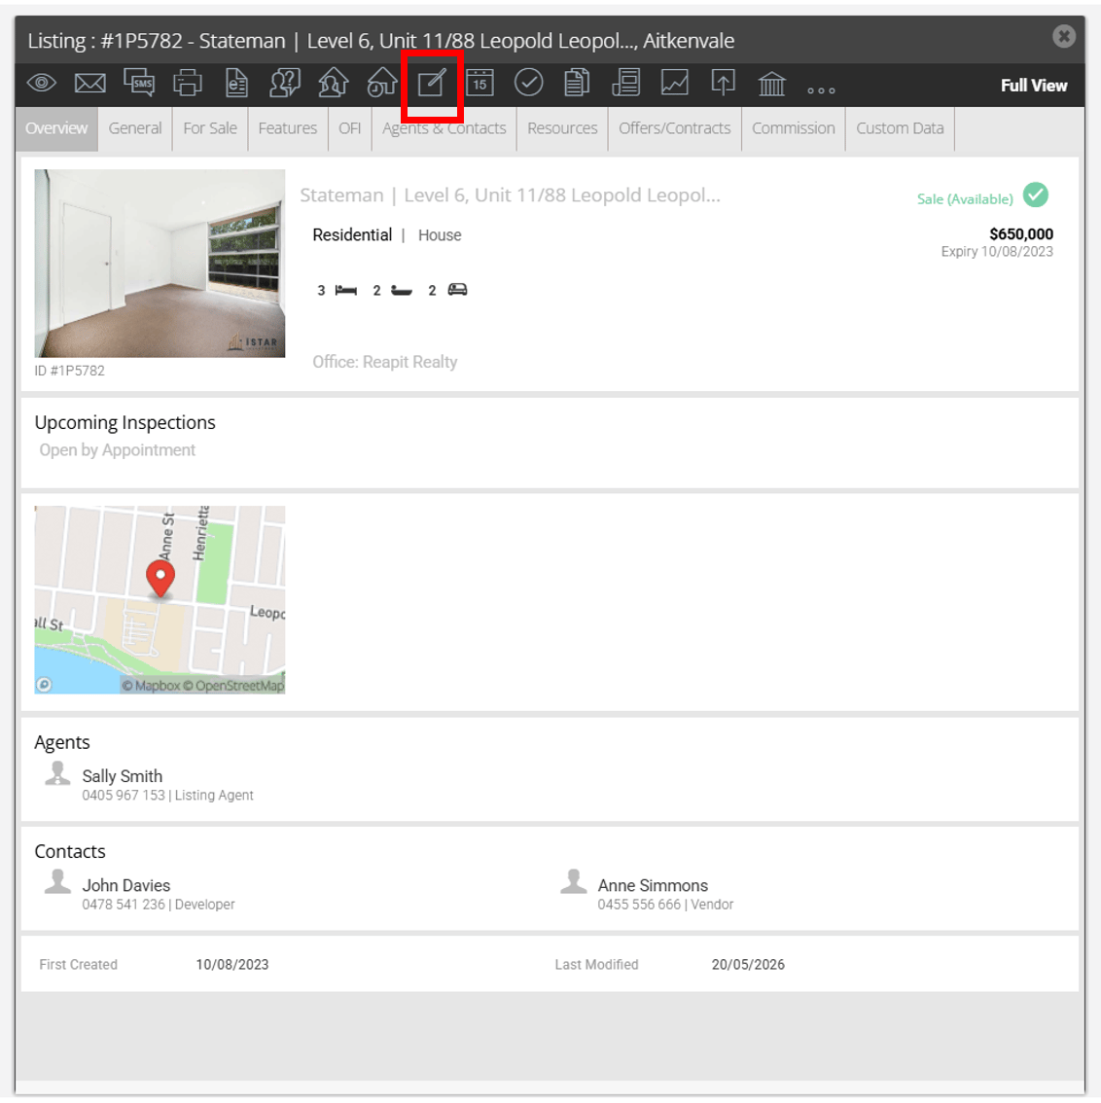The image size is (1101, 1103).
Task: Open the calendar icon showing 15
Action: pos(479,83)
